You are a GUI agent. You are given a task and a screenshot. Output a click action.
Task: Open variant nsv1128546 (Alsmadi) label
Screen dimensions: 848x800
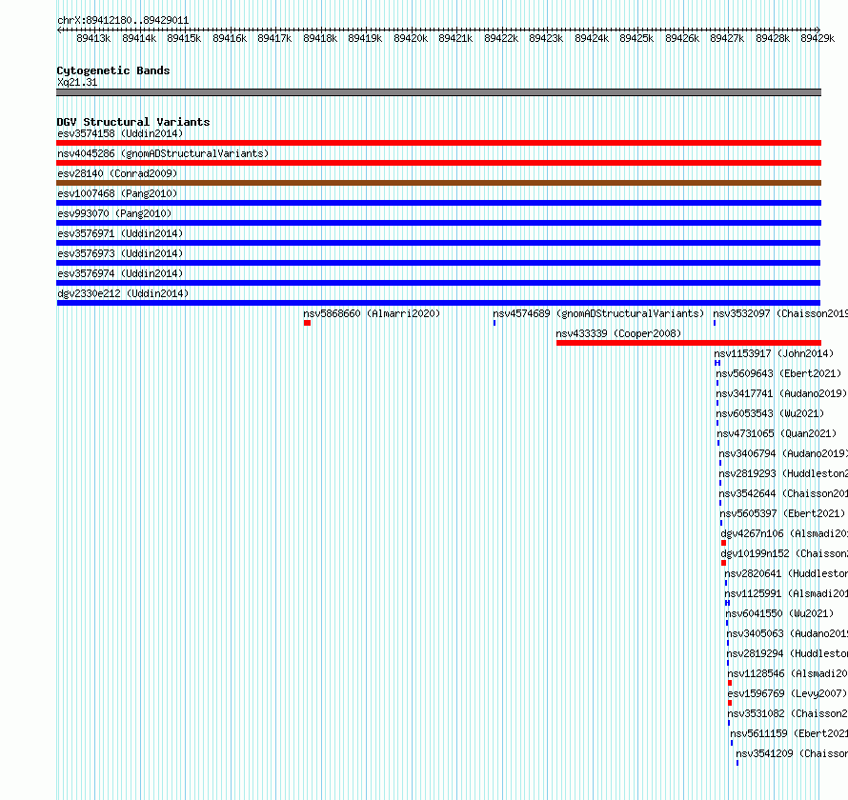pos(787,673)
